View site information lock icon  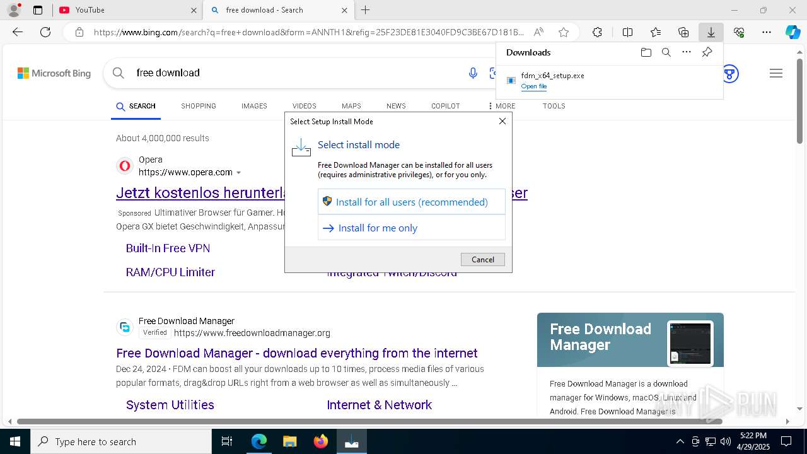tap(79, 32)
